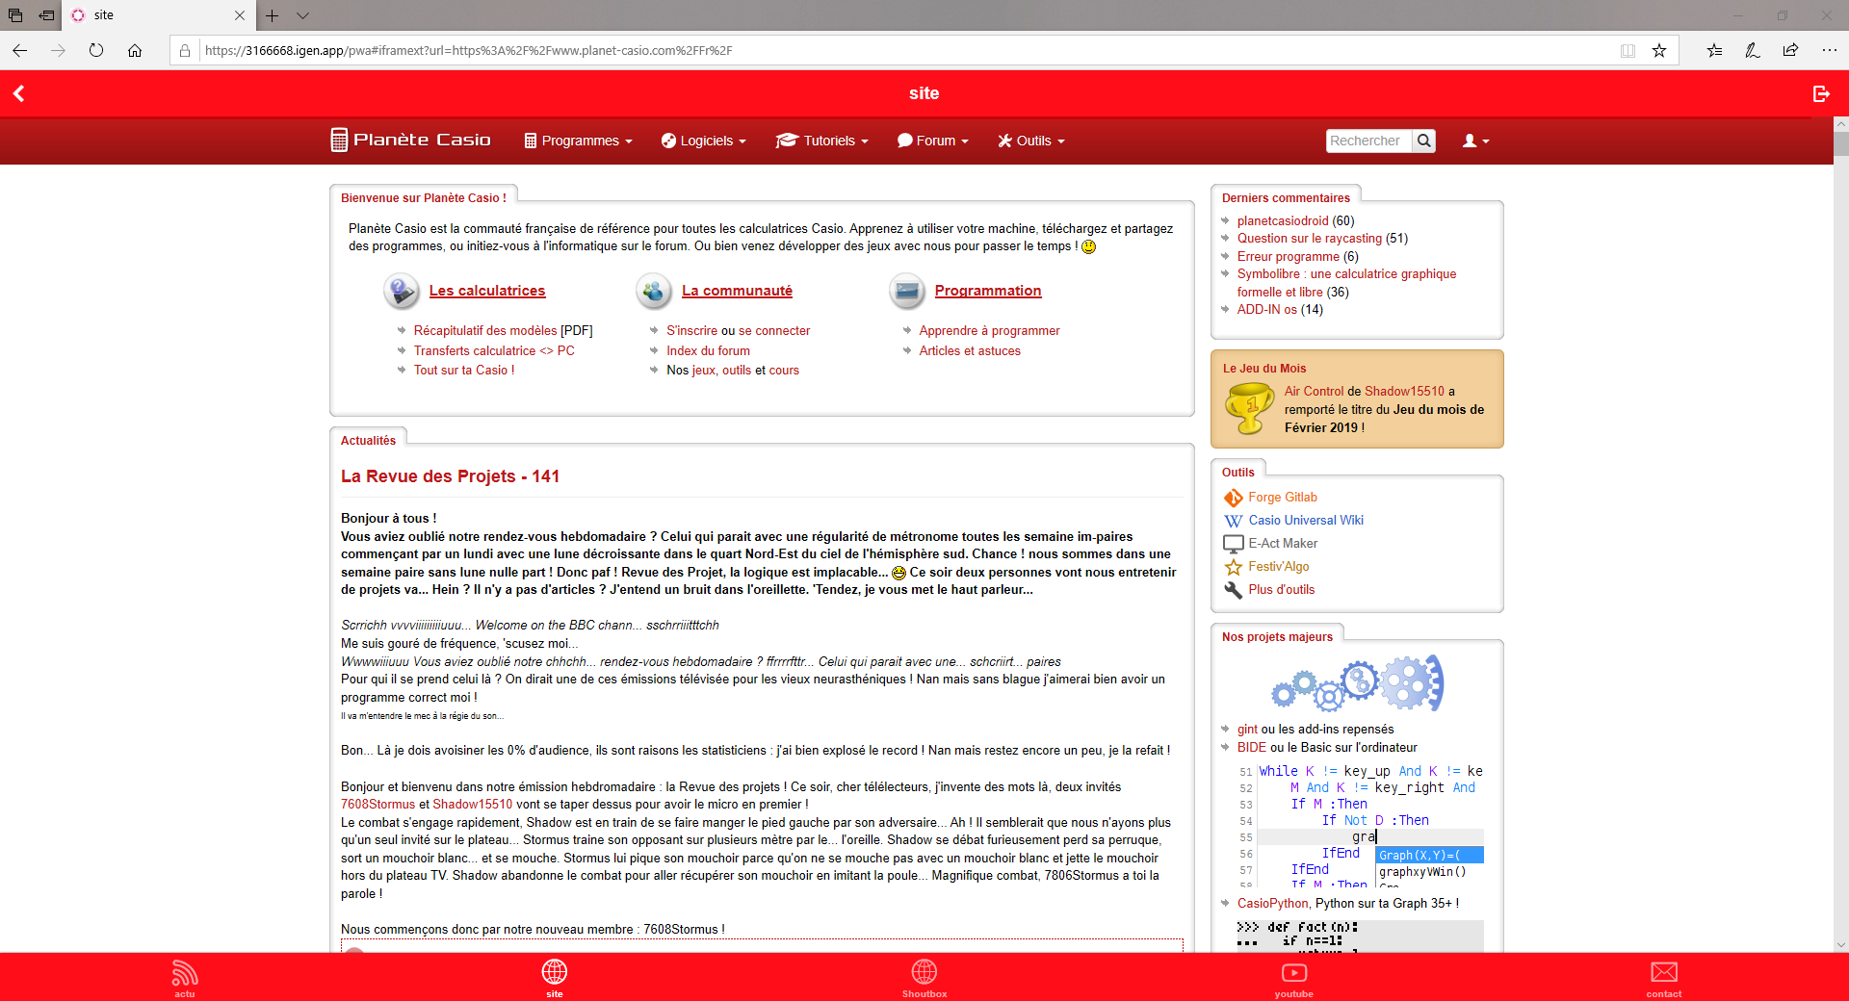This screenshot has width=1849, height=1001.
Task: Open BIDE project link
Action: pos(1252,747)
